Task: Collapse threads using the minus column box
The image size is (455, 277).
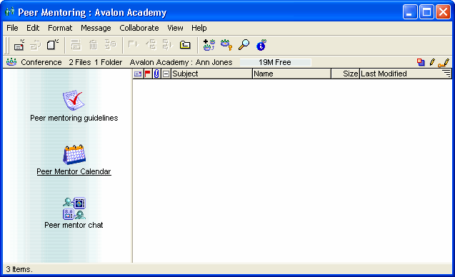Action: (x=166, y=74)
